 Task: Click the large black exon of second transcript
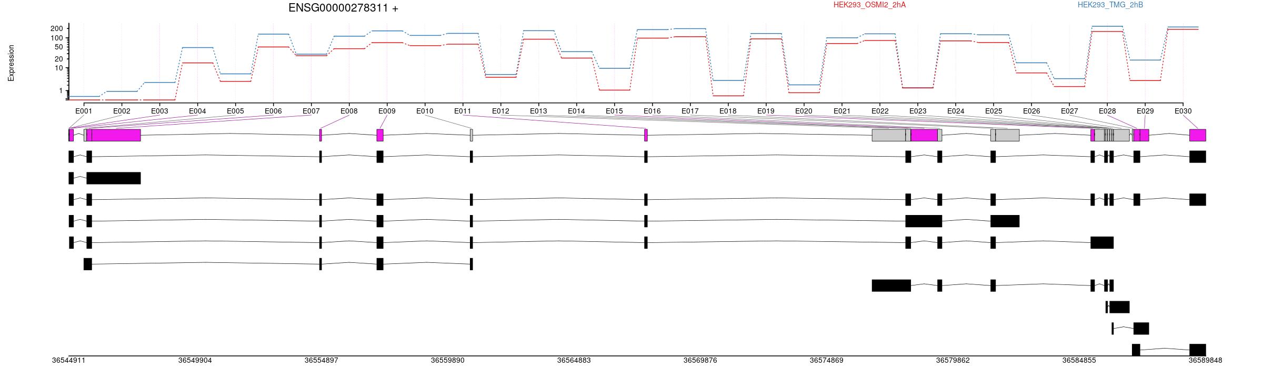pos(114,178)
